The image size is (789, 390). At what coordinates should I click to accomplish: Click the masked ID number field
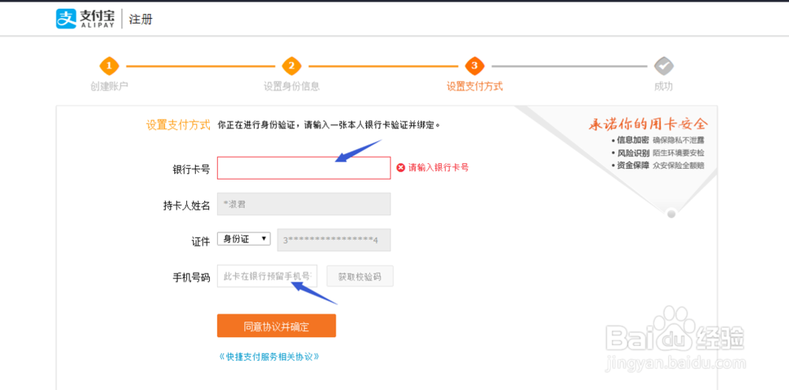click(x=334, y=240)
